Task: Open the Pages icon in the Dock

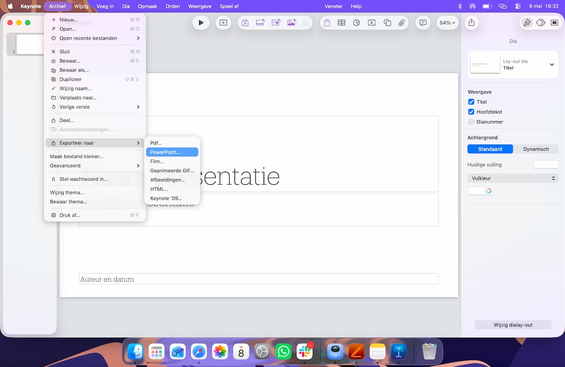Action: (x=356, y=351)
